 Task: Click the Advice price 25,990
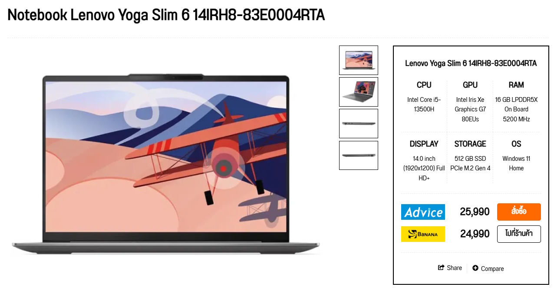(x=475, y=212)
